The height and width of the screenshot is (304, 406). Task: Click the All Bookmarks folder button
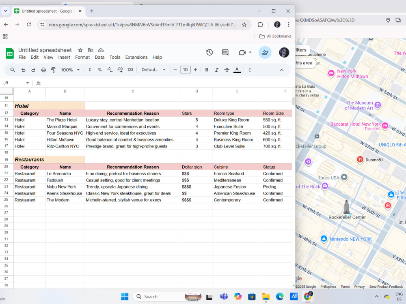(275, 36)
